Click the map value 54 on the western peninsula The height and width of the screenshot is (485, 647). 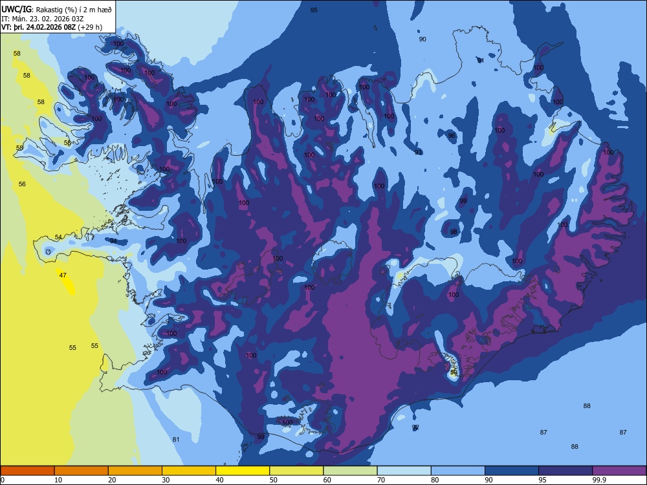(58, 237)
